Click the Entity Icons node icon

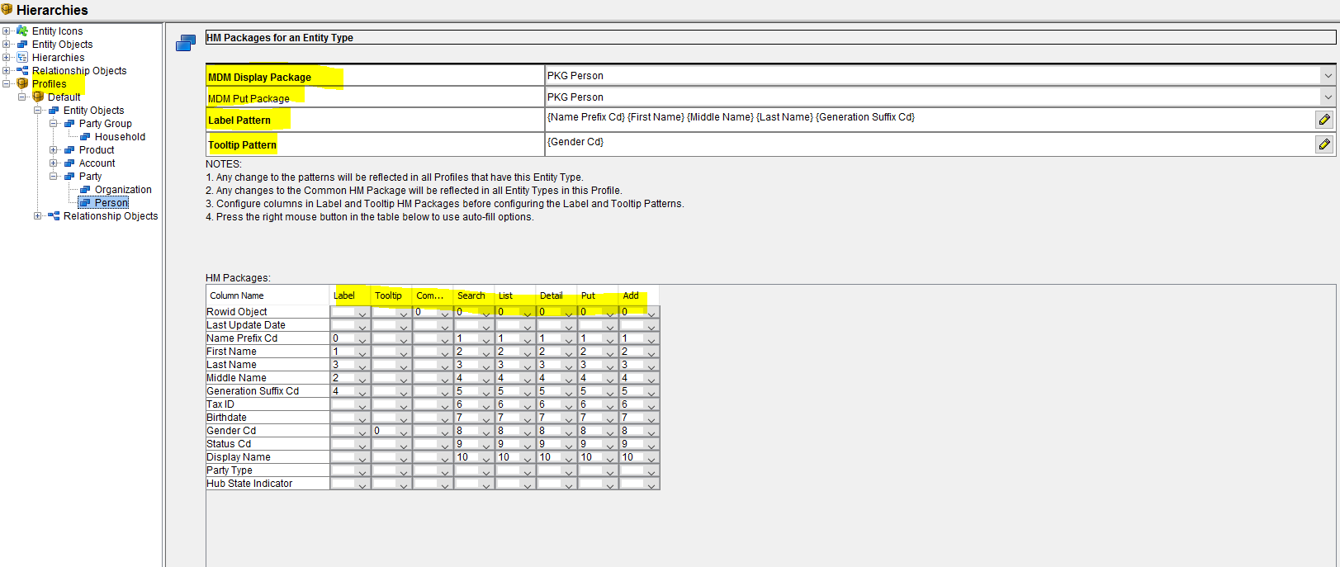pyautogui.click(x=22, y=31)
